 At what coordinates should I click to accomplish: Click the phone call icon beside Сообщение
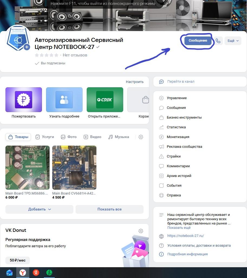(218, 41)
